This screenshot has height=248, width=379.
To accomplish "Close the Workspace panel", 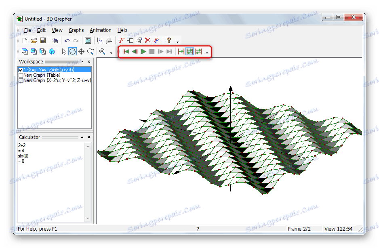I will [x=89, y=62].
